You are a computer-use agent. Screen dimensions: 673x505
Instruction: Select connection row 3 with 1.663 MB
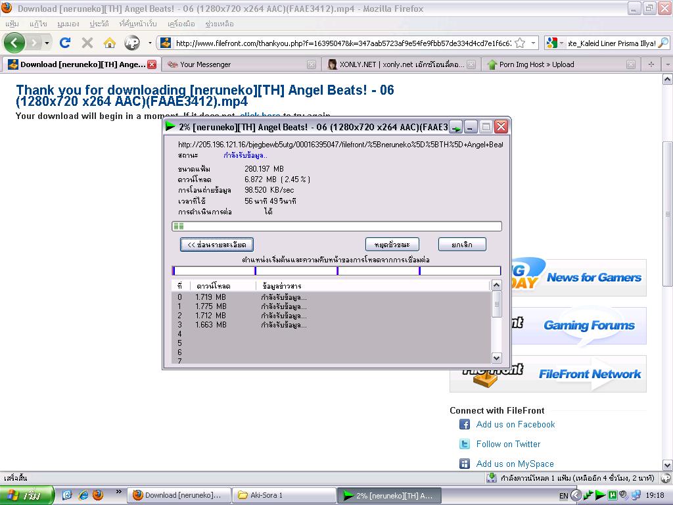pyautogui.click(x=331, y=325)
